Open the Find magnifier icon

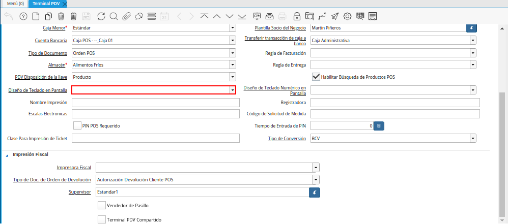(x=114, y=16)
